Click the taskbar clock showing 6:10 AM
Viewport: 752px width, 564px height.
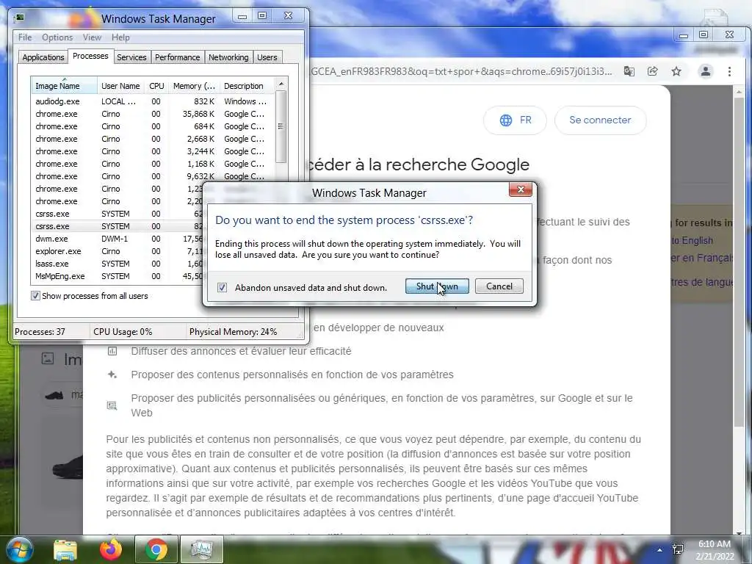(715, 550)
